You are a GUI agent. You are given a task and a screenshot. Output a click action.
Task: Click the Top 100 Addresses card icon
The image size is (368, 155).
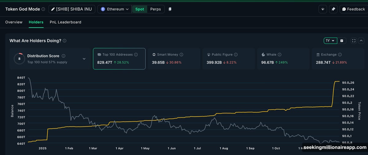pyautogui.click(x=99, y=54)
